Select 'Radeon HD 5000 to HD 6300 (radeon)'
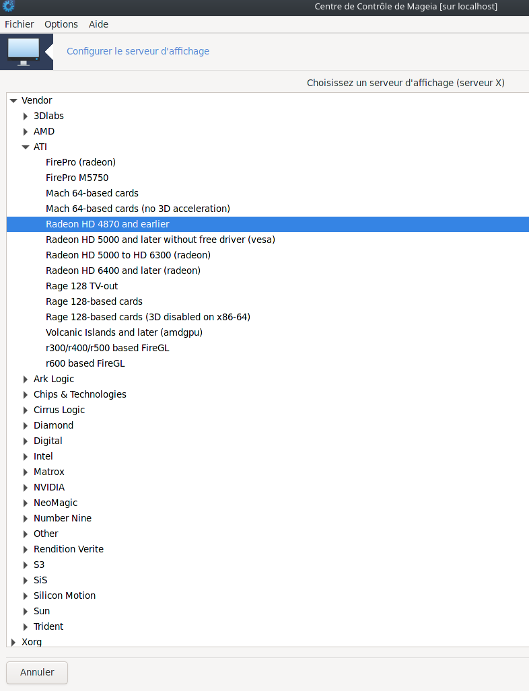Screen dimensions: 529x691 (129, 255)
